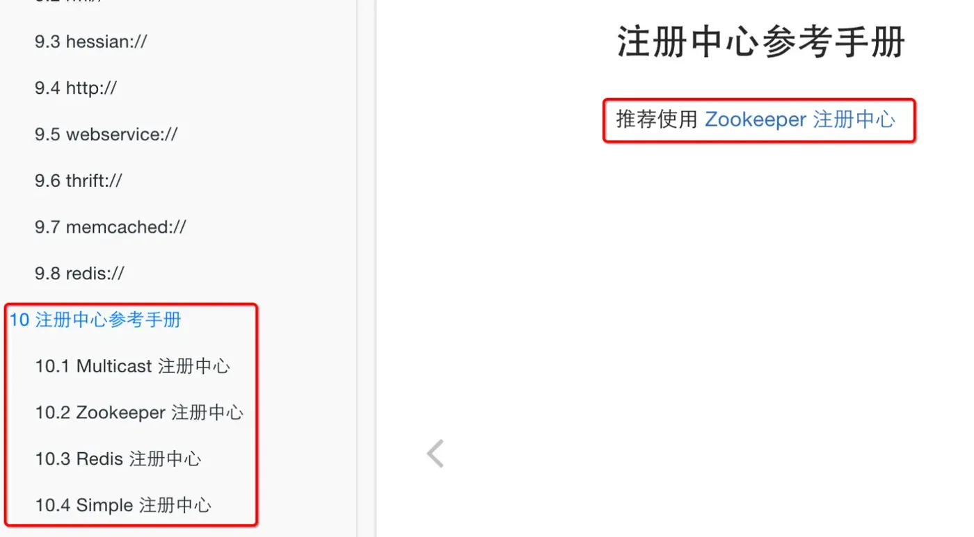
Task: Select 9.5 webservice:// in the sidebar
Action: point(106,134)
